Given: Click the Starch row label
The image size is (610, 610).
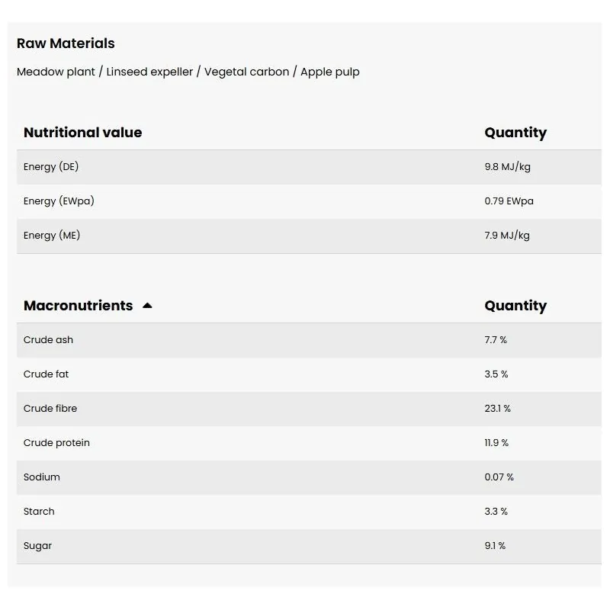Looking at the screenshot, I should point(39,512).
